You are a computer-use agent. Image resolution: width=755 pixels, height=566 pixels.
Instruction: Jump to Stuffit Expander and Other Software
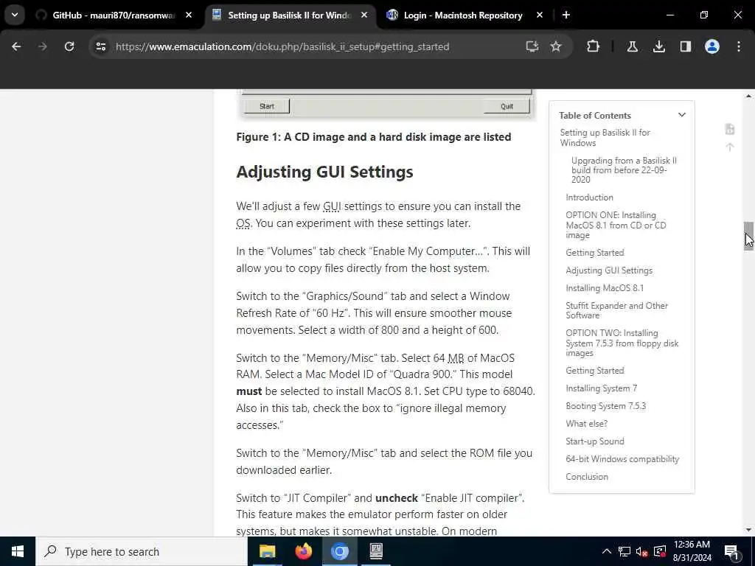tap(616, 310)
